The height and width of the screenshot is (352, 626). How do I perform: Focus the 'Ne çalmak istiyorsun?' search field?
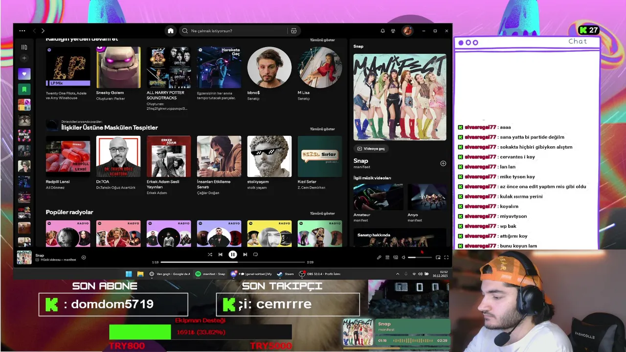[x=233, y=31]
